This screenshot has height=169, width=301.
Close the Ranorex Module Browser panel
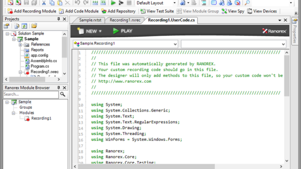point(64,88)
